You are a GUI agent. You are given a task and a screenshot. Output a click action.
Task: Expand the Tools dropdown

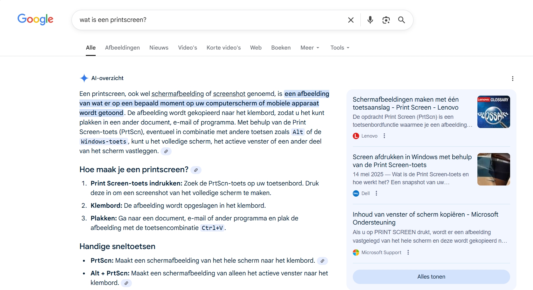pos(339,48)
